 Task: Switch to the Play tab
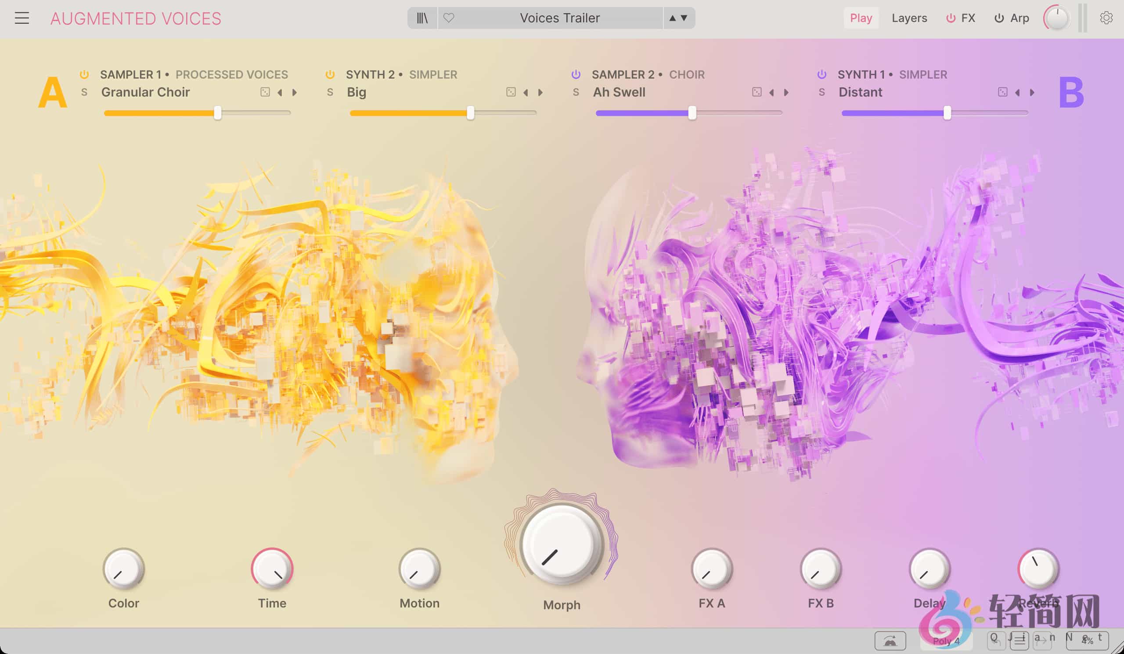(861, 18)
